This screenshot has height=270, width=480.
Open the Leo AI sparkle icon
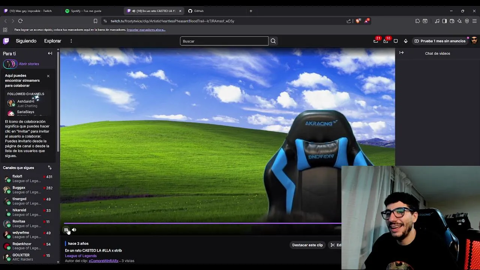[x=459, y=21]
